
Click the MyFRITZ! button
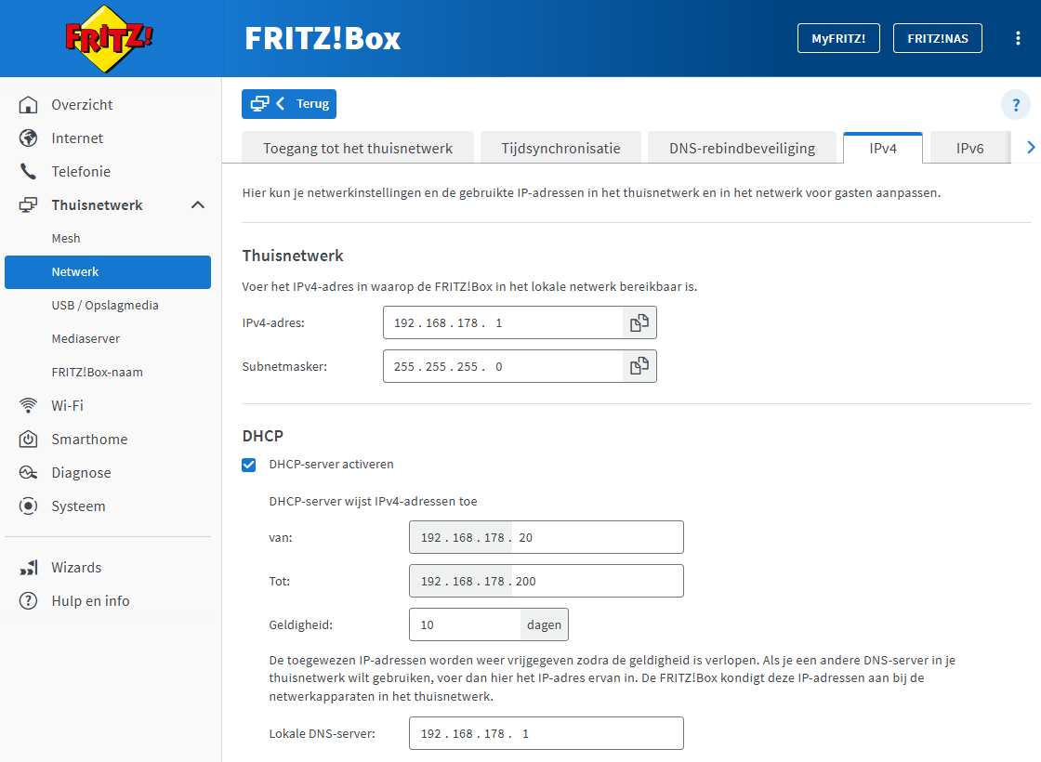click(x=838, y=38)
